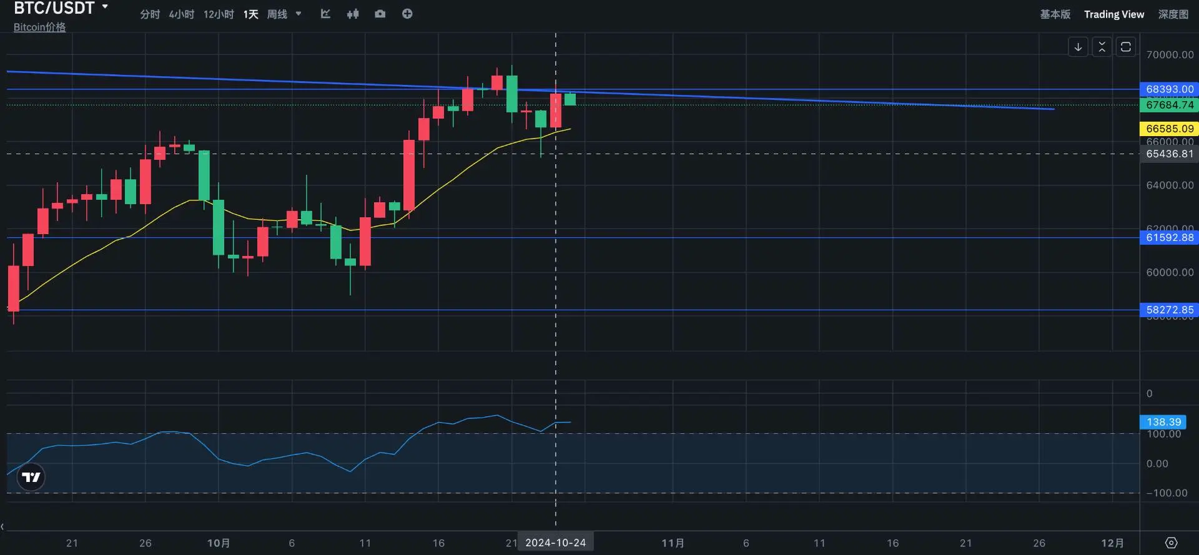Click the 70000.00 price axis label

(1170, 55)
